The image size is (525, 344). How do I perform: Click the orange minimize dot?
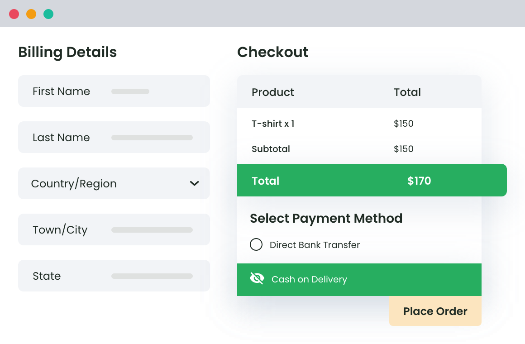point(31,14)
